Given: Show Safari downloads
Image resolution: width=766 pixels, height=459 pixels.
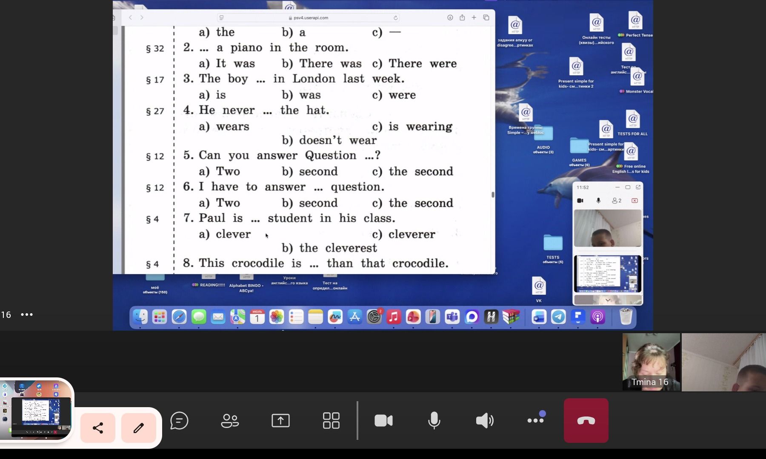Looking at the screenshot, I should 450,17.
